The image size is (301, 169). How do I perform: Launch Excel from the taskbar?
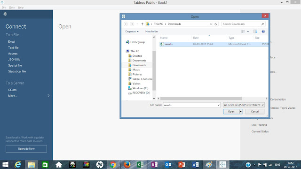pyautogui.click(x=140, y=165)
